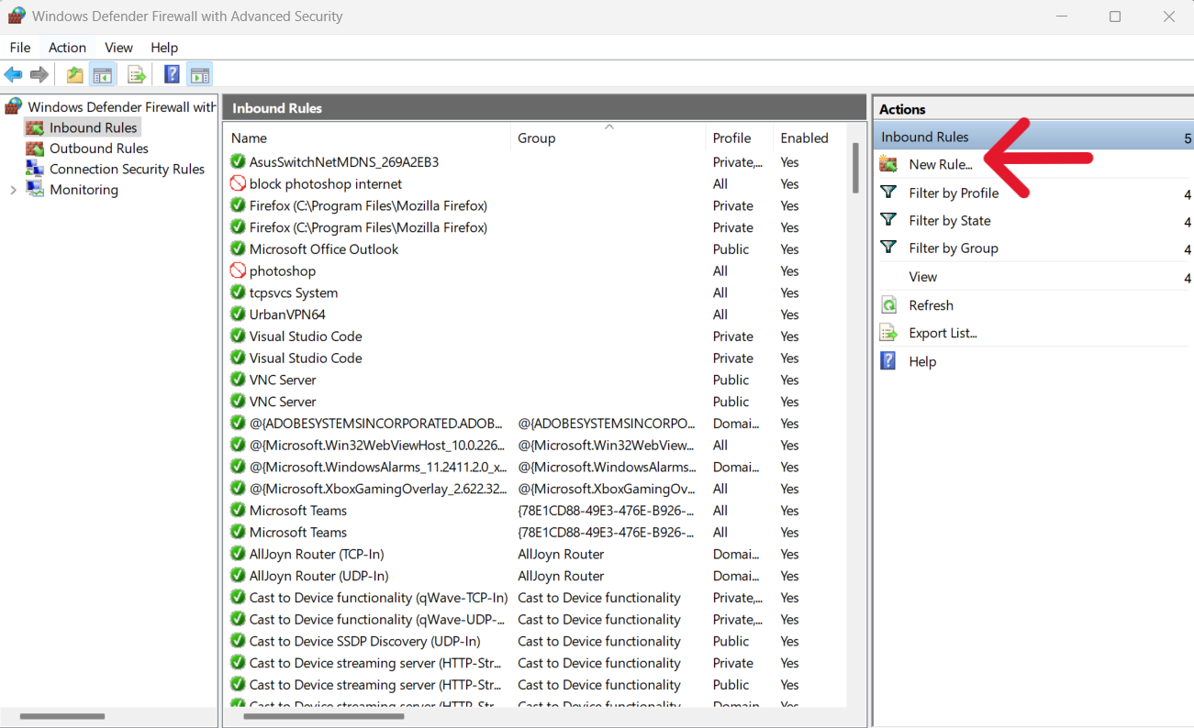Click green check icon of AllJoyn Router (TCP-In)

tap(238, 554)
